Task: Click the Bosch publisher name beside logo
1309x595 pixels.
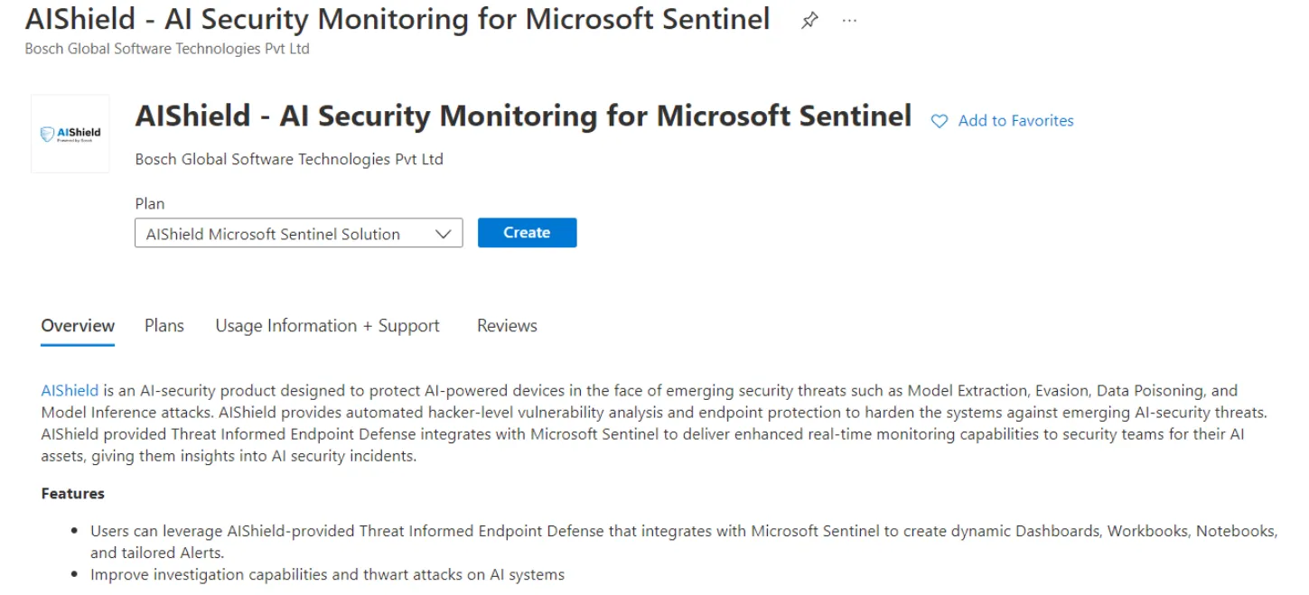Action: (289, 159)
